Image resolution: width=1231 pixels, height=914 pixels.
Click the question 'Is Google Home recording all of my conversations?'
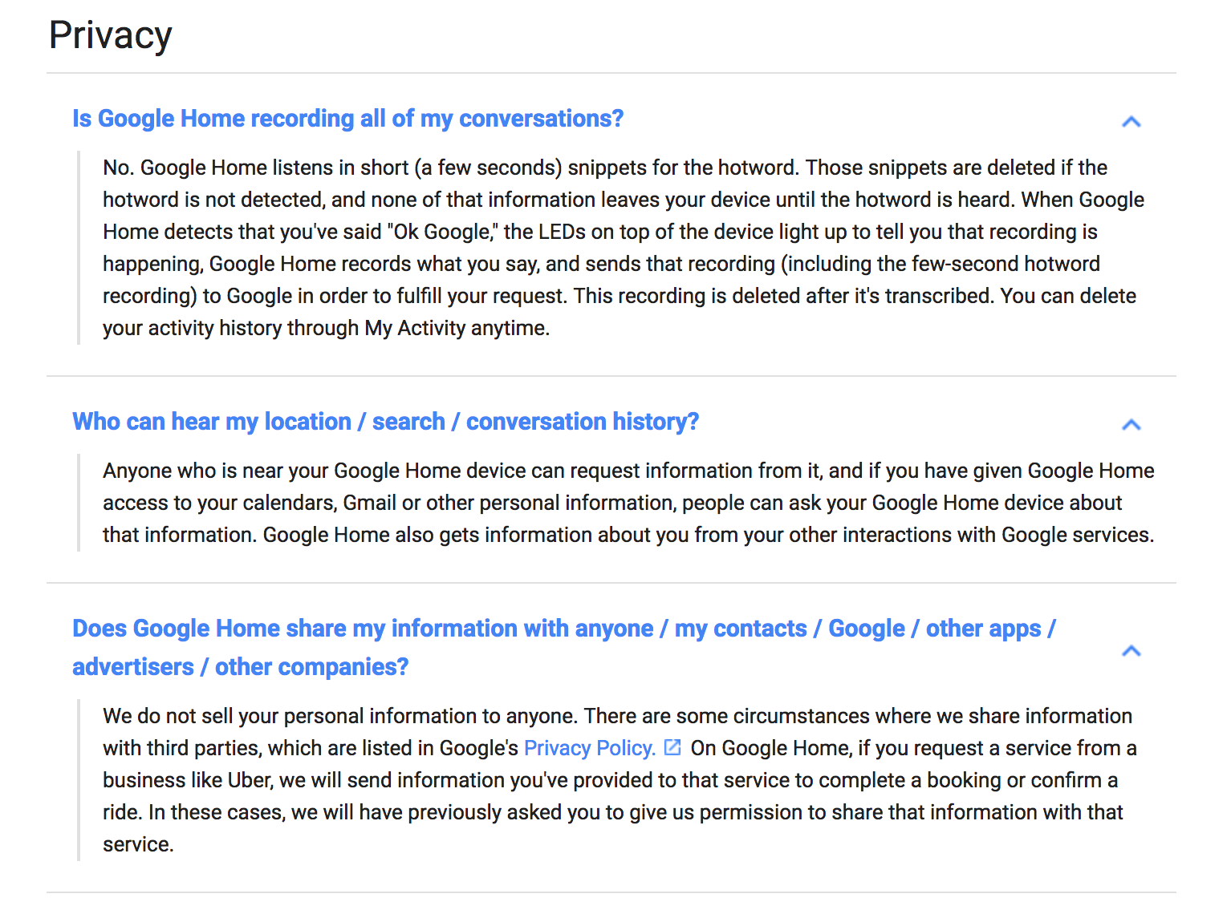[x=347, y=119]
